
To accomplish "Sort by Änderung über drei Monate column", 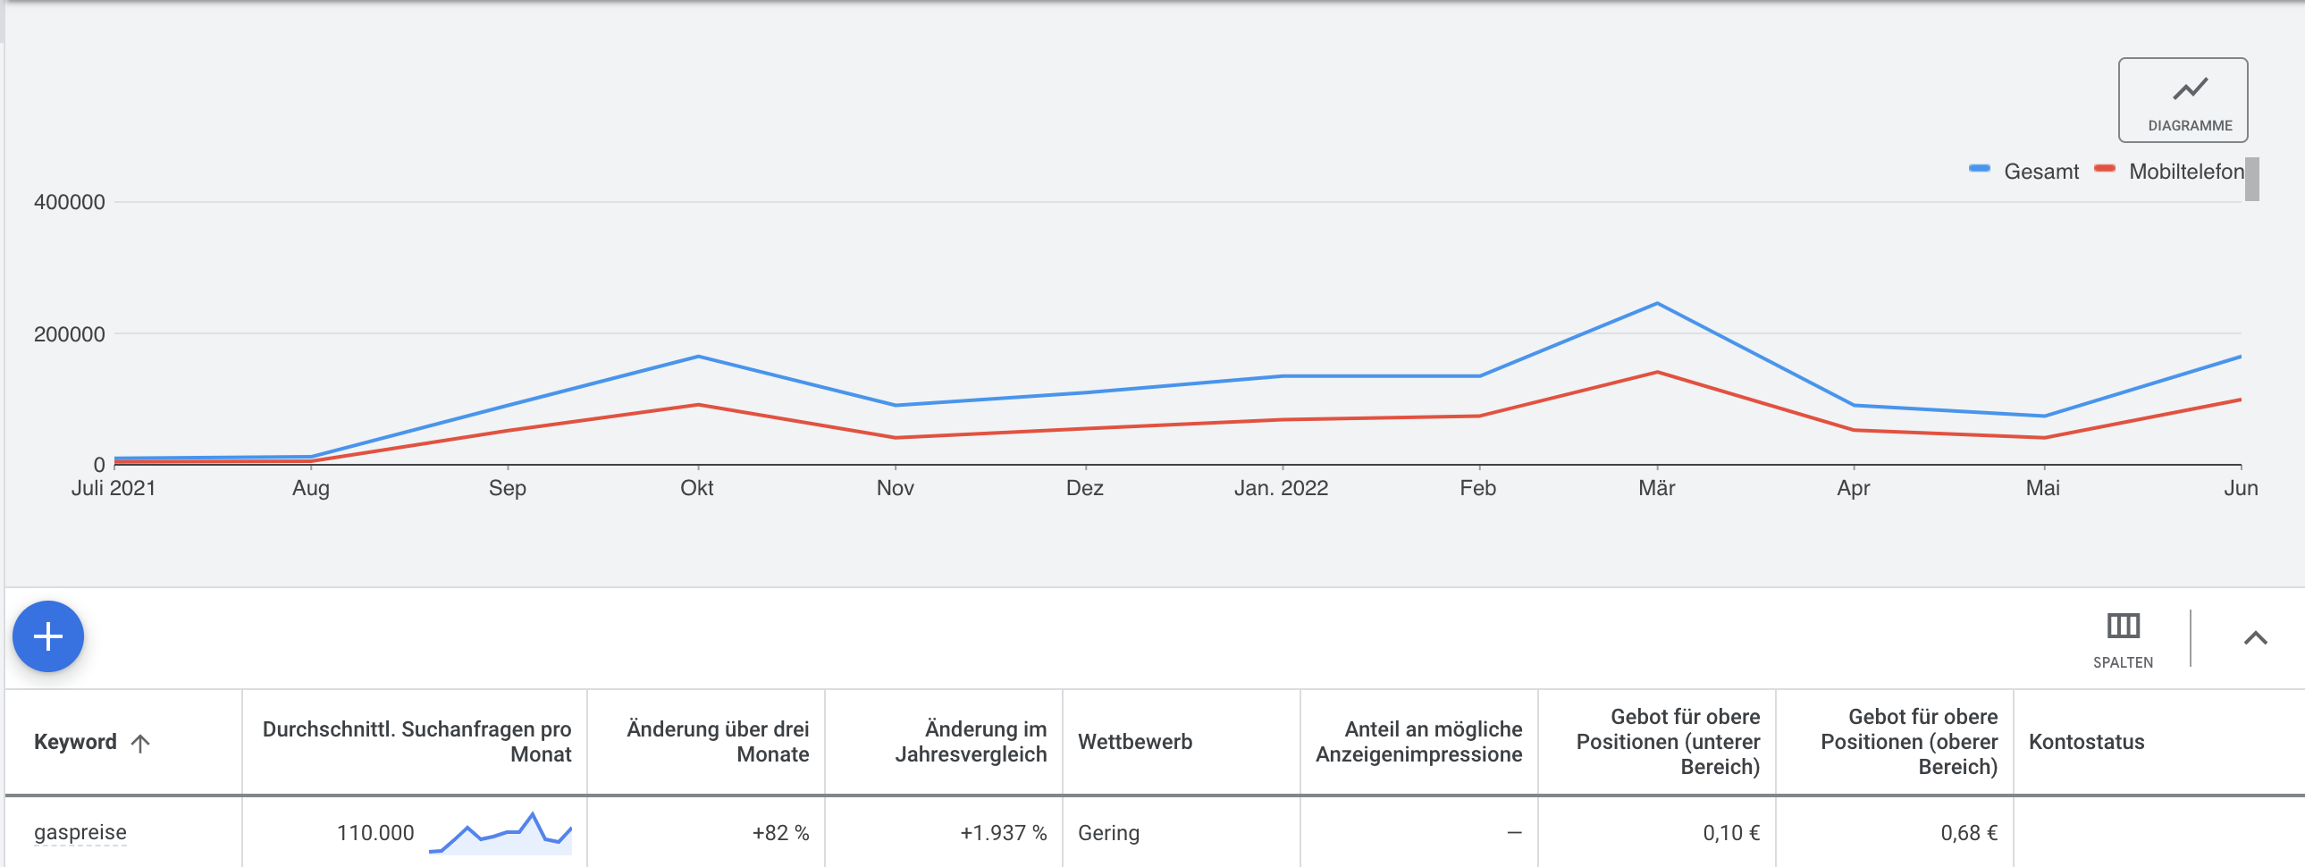I will (718, 742).
